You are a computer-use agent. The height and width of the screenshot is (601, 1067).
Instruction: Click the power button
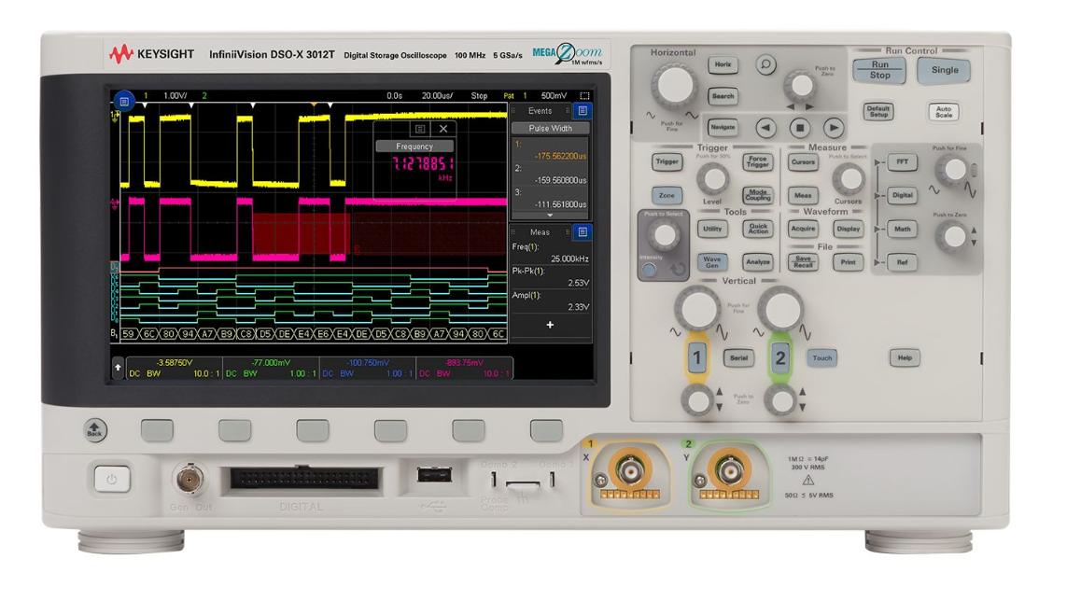pyautogui.click(x=112, y=479)
